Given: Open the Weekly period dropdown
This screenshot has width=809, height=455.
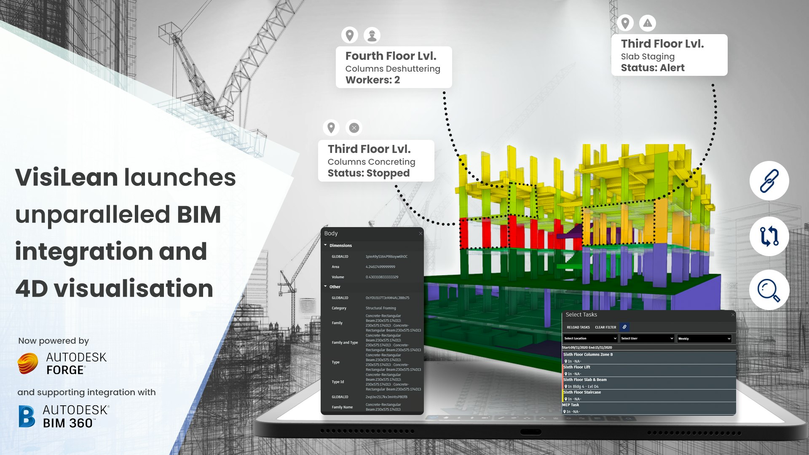Looking at the screenshot, I should [704, 338].
